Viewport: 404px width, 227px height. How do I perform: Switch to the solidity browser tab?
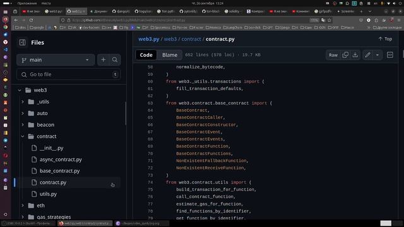pos(234,11)
